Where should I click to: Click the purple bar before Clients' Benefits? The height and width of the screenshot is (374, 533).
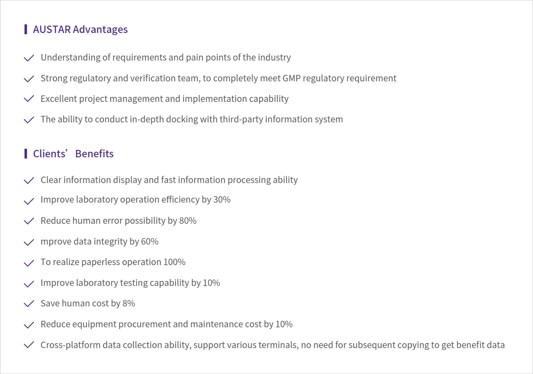(26, 154)
